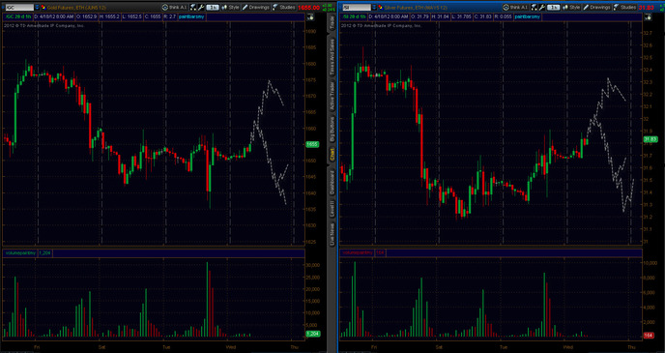Open Style menu on the silver futures chart
The width and height of the screenshot is (665, 353).
(x=571, y=7)
